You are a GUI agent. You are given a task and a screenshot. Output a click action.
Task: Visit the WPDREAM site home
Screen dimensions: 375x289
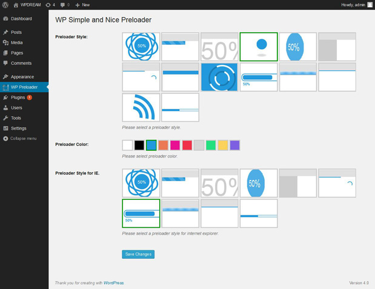(x=27, y=5)
